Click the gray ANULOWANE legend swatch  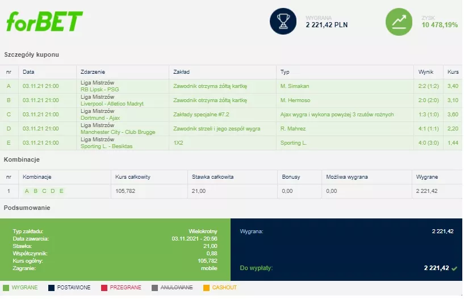pyautogui.click(x=155, y=288)
